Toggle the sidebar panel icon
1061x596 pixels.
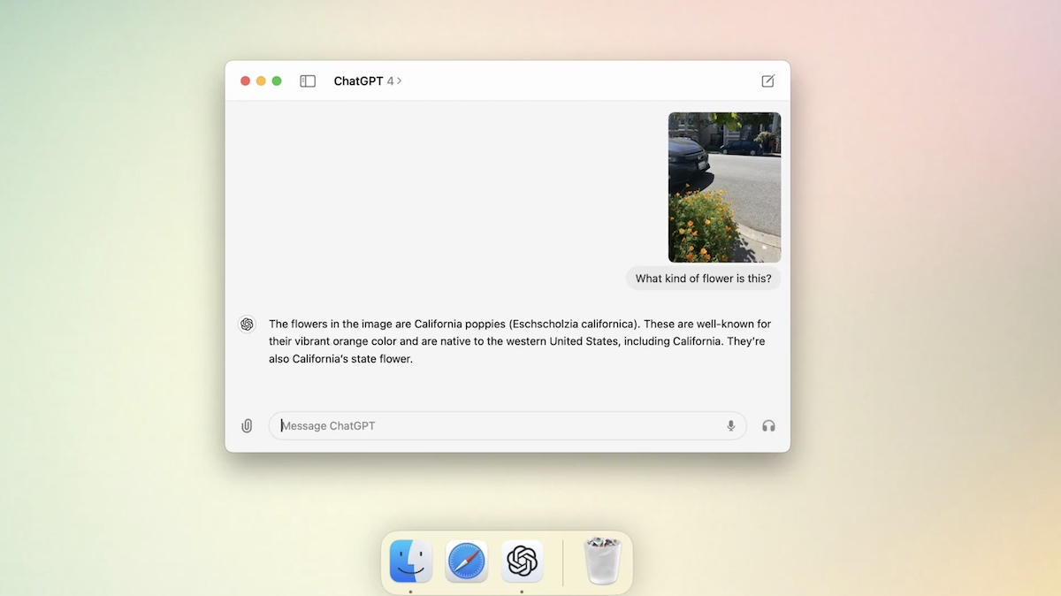click(x=308, y=81)
